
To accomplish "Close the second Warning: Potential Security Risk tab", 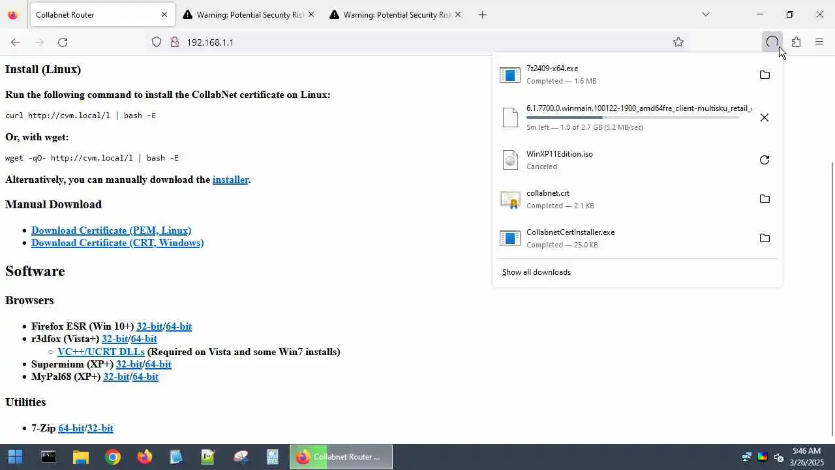I will pos(458,14).
